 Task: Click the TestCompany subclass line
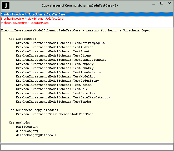(54, 64)
